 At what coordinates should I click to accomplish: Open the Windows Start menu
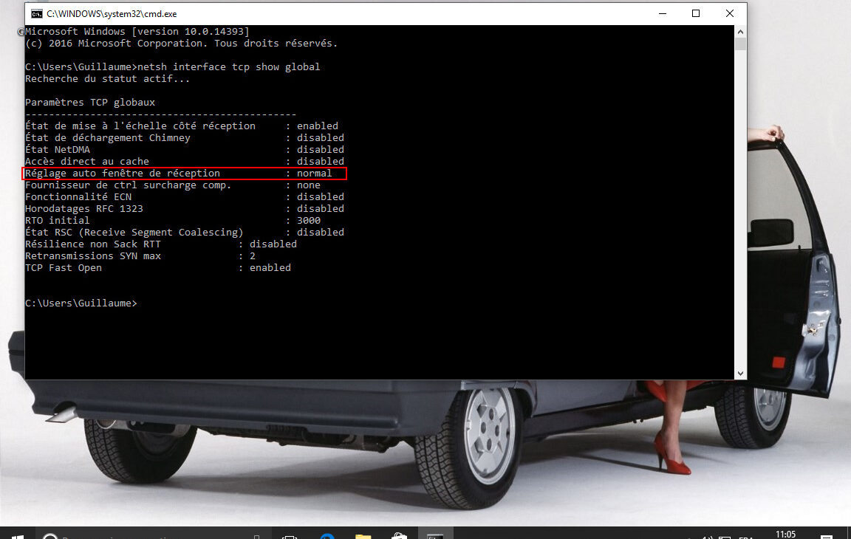(16, 535)
